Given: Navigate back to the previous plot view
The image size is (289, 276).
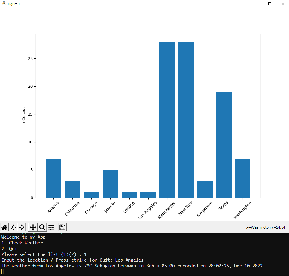Looking at the screenshot, I should click(13, 227).
